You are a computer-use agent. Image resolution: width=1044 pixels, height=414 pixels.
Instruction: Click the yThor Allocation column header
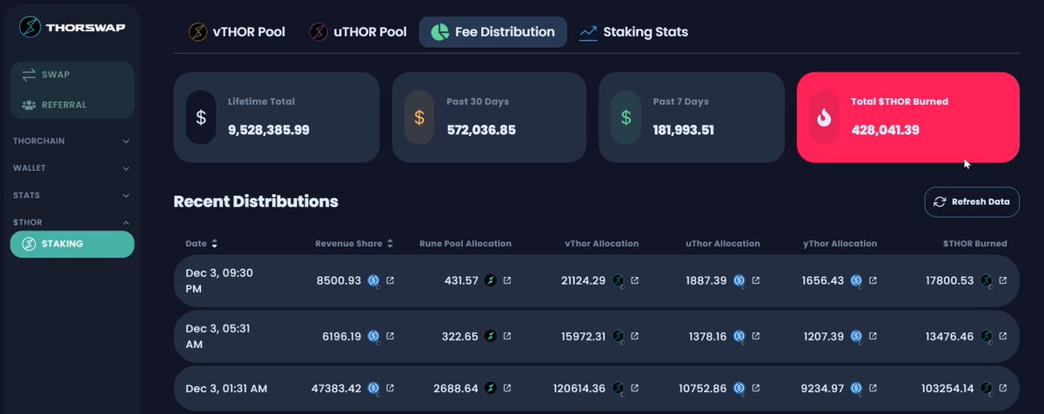[840, 244]
